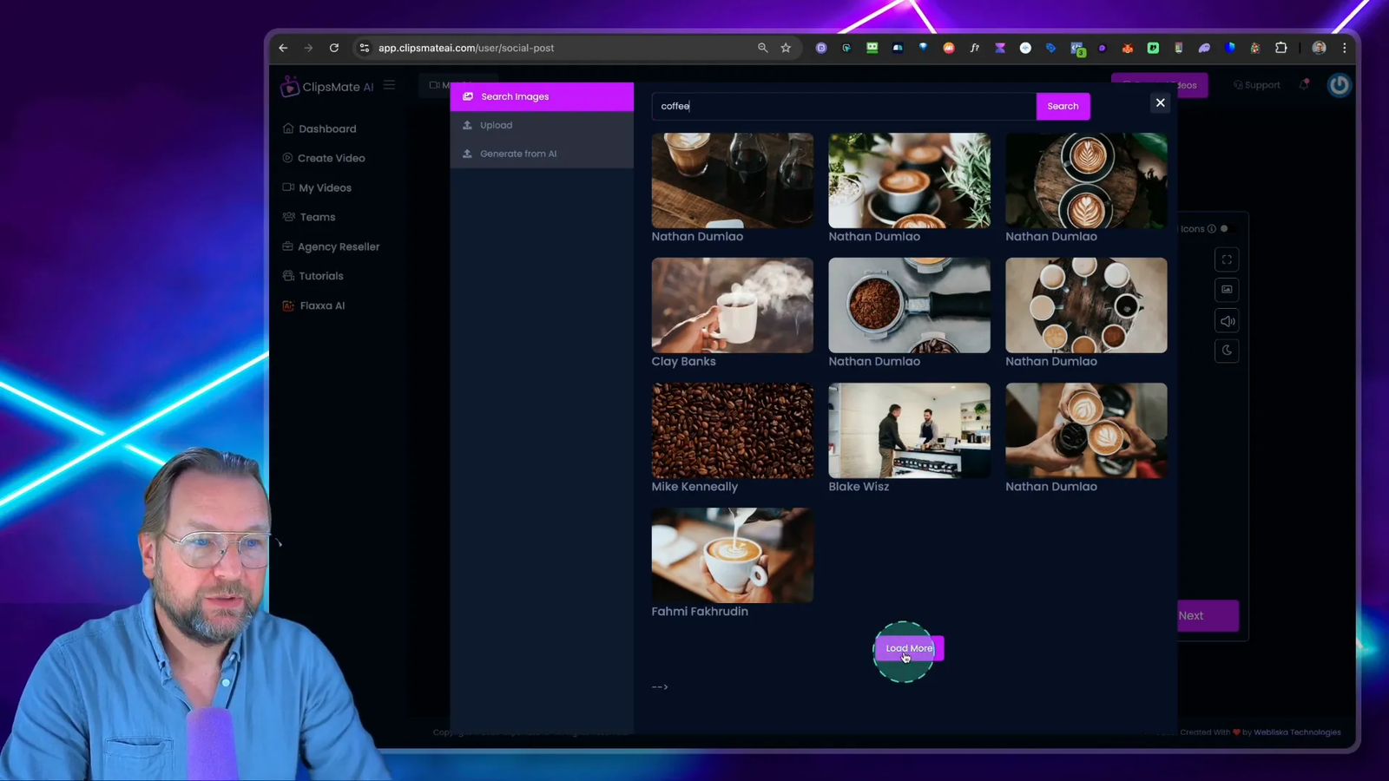
Task: Click the notifications bell icon
Action: (1304, 85)
